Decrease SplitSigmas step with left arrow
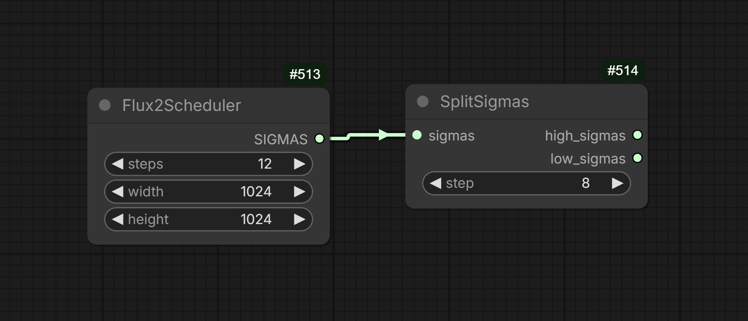Viewport: 748px width, 321px height. click(435, 183)
